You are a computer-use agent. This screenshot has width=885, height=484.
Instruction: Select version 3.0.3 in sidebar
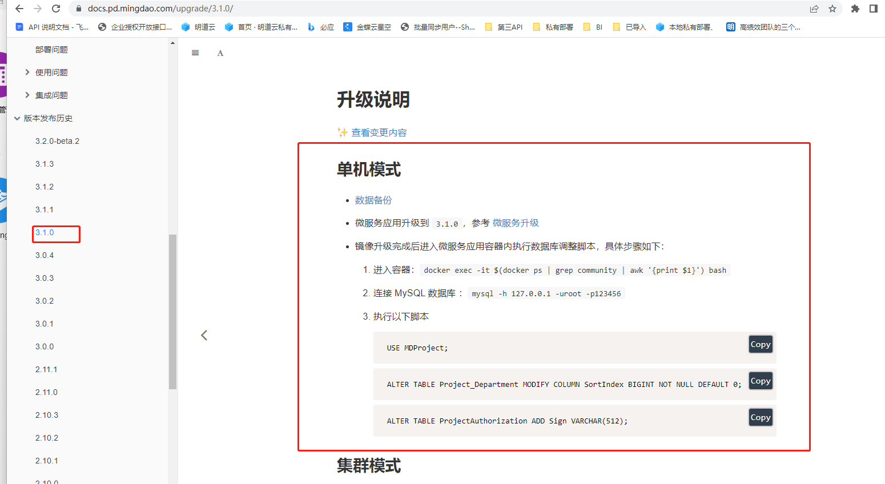pyautogui.click(x=45, y=278)
